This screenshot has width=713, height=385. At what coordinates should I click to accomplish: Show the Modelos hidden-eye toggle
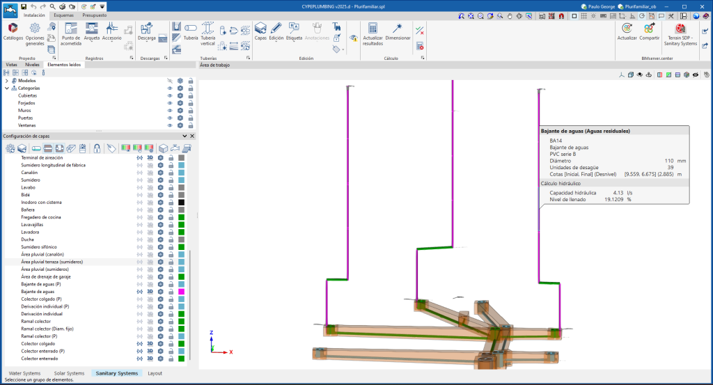(169, 81)
